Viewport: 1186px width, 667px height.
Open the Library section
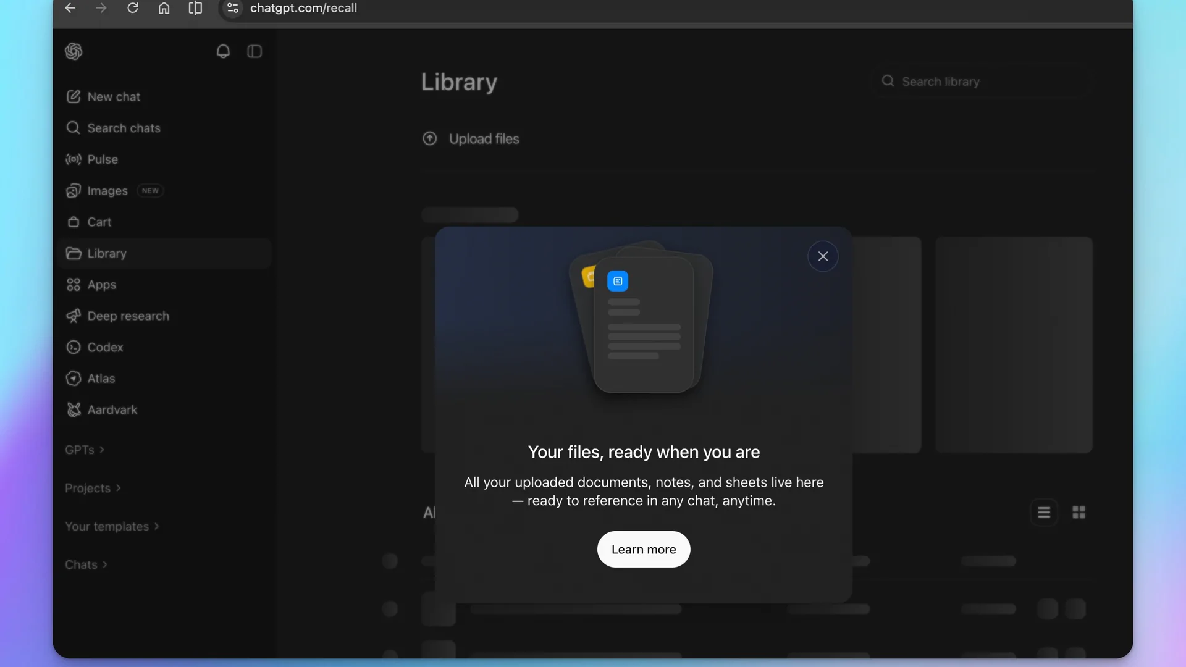[106, 253]
